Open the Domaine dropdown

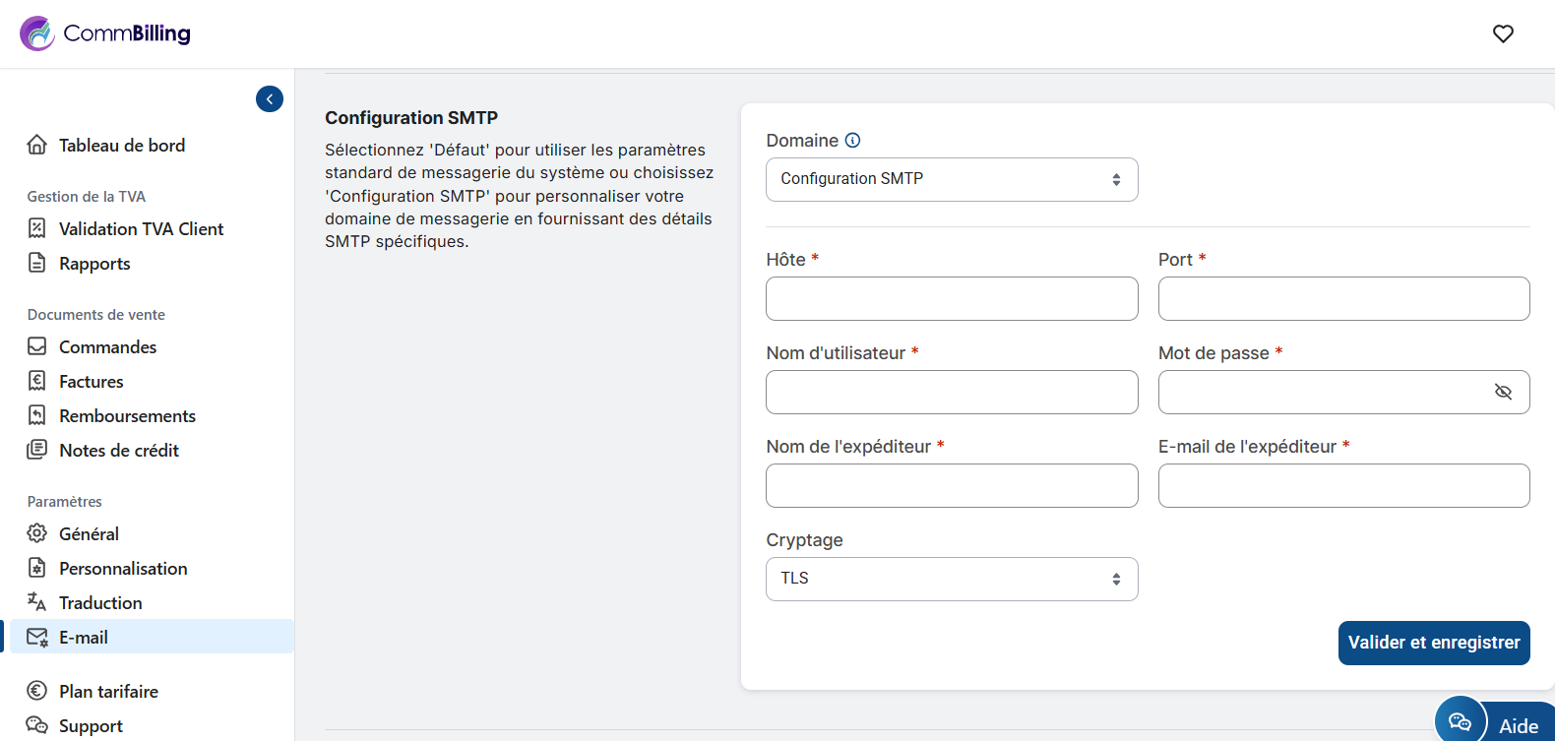(x=952, y=179)
